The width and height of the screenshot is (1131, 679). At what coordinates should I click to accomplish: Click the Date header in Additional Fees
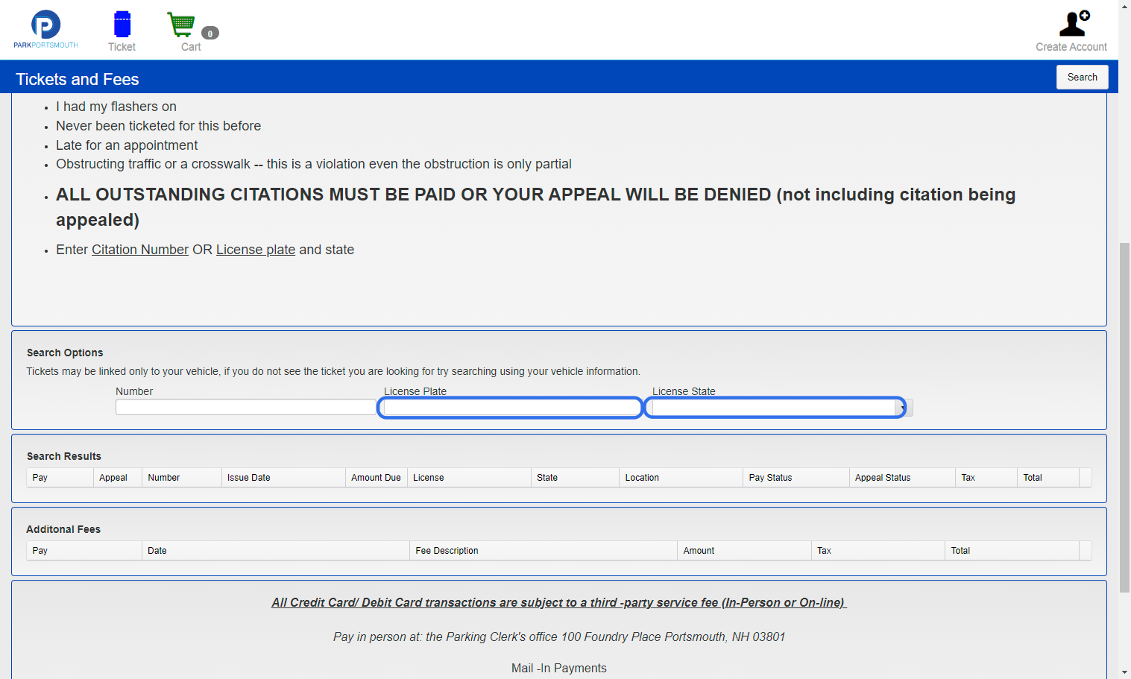pos(276,551)
